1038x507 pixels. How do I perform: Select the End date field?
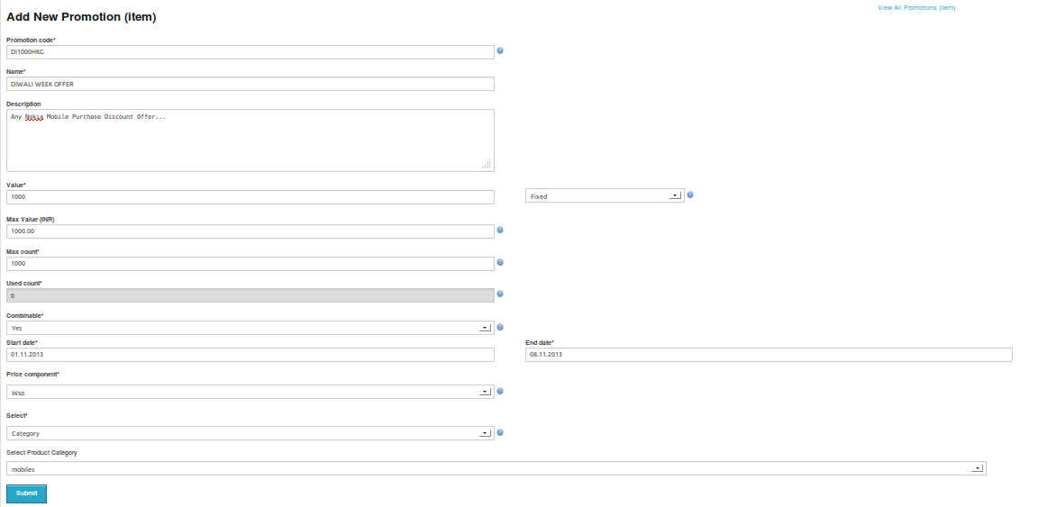point(769,355)
